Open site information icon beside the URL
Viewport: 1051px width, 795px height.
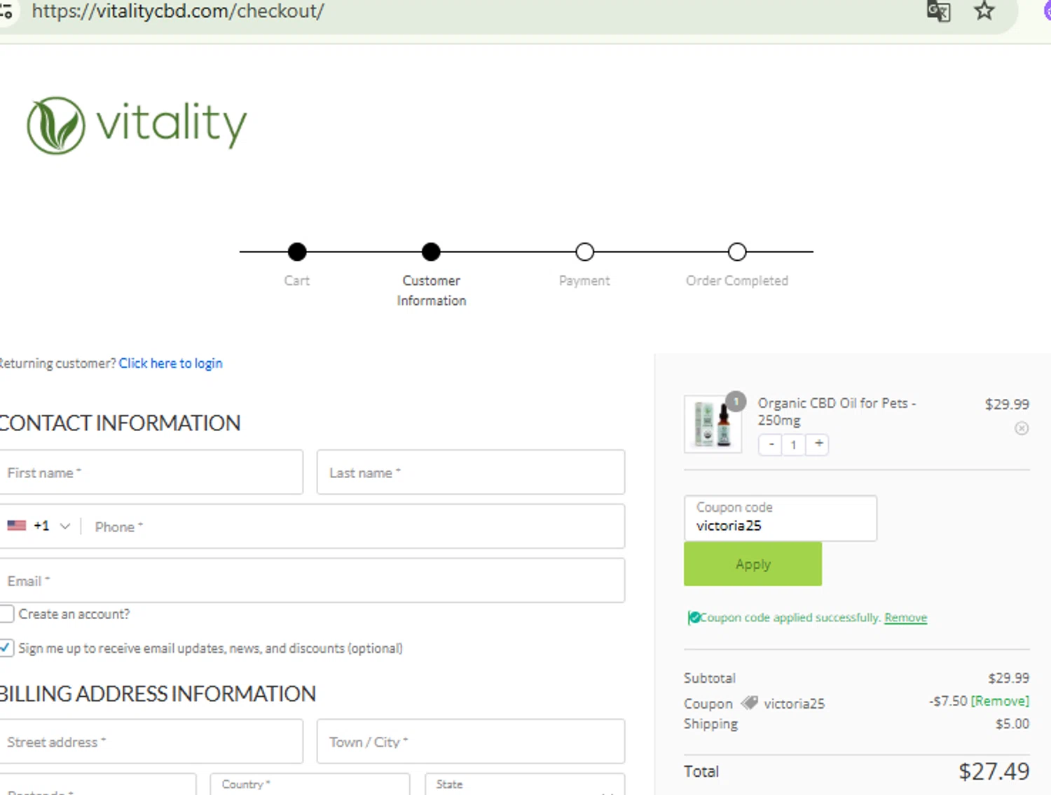click(6, 11)
